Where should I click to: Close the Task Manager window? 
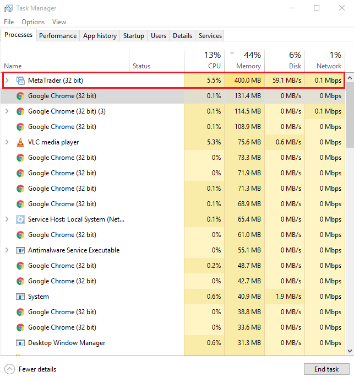click(342, 8)
